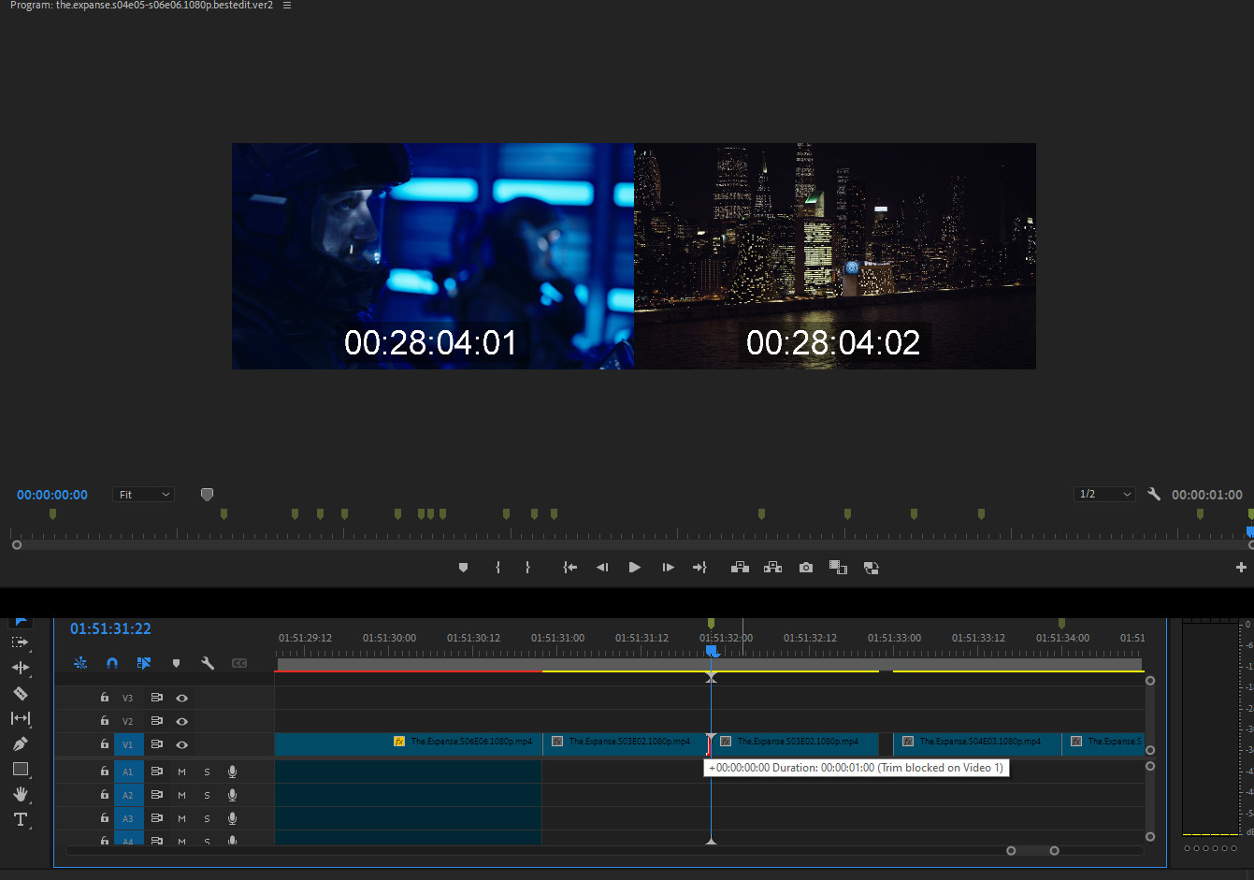The image size is (1254, 880).
Task: Click the timeline horizontal zoom scrollbar
Action: coord(1032,850)
